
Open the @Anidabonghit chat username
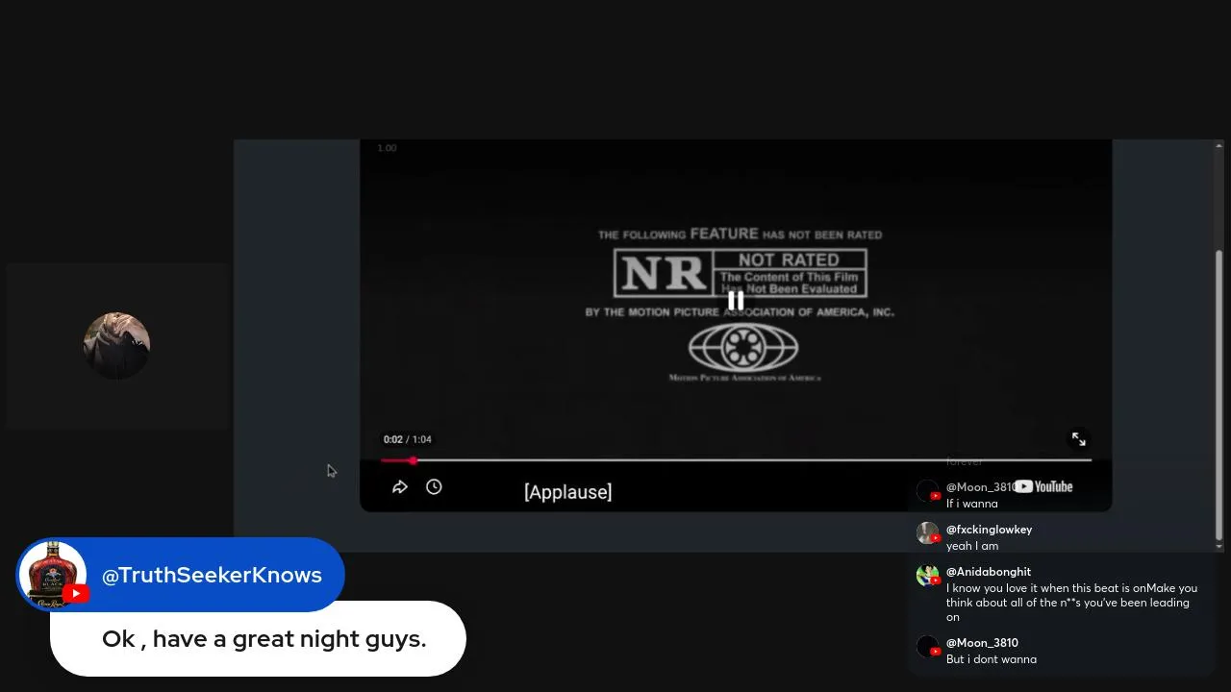coord(989,572)
